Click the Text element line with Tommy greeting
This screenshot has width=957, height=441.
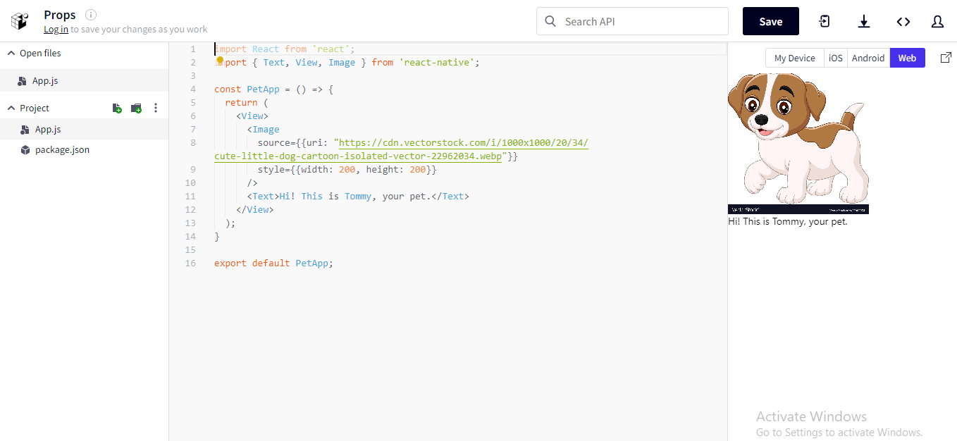(358, 196)
